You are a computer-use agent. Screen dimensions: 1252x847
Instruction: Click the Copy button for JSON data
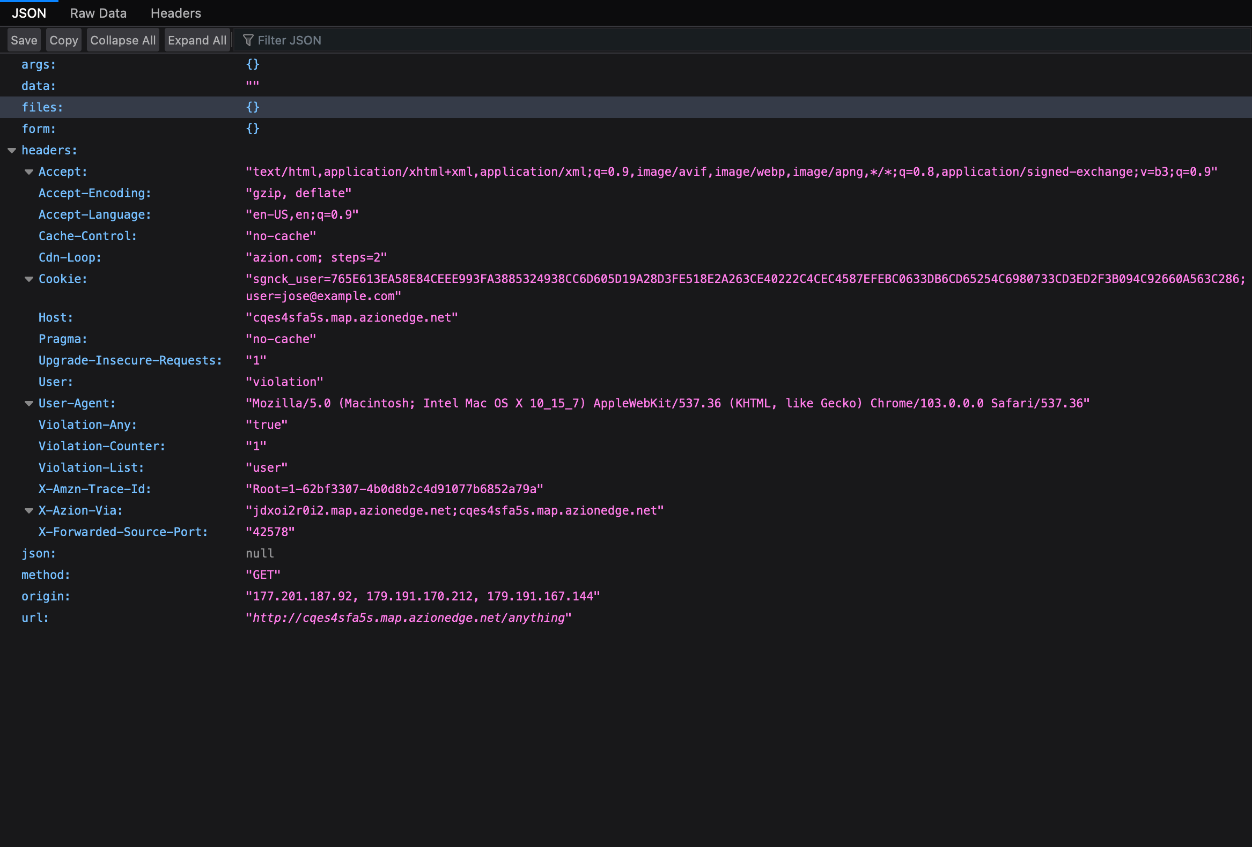pos(62,39)
